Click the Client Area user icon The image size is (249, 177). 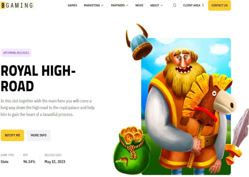pyautogui.click(x=203, y=5)
